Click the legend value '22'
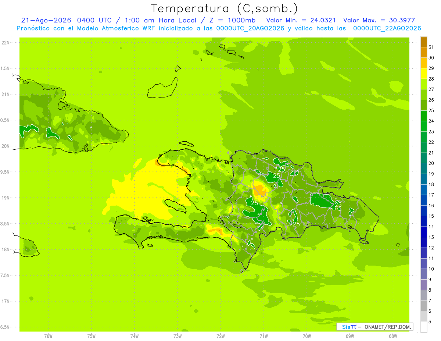This screenshot has height=341, width=441. 431,142
